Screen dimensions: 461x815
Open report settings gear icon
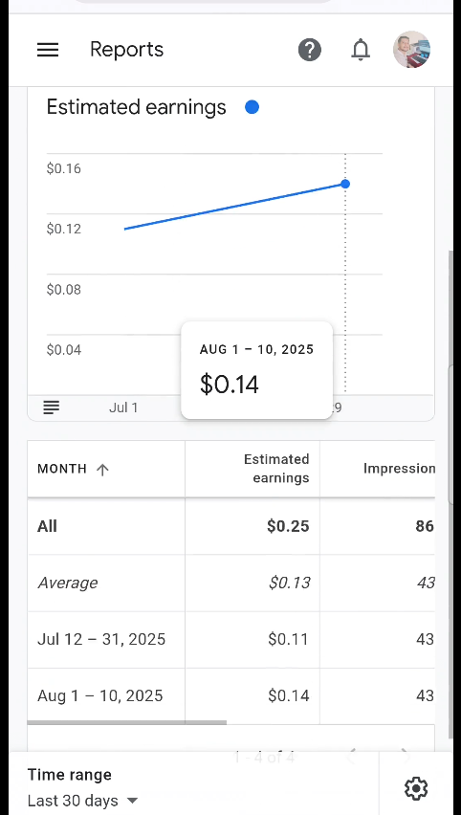coord(416,788)
